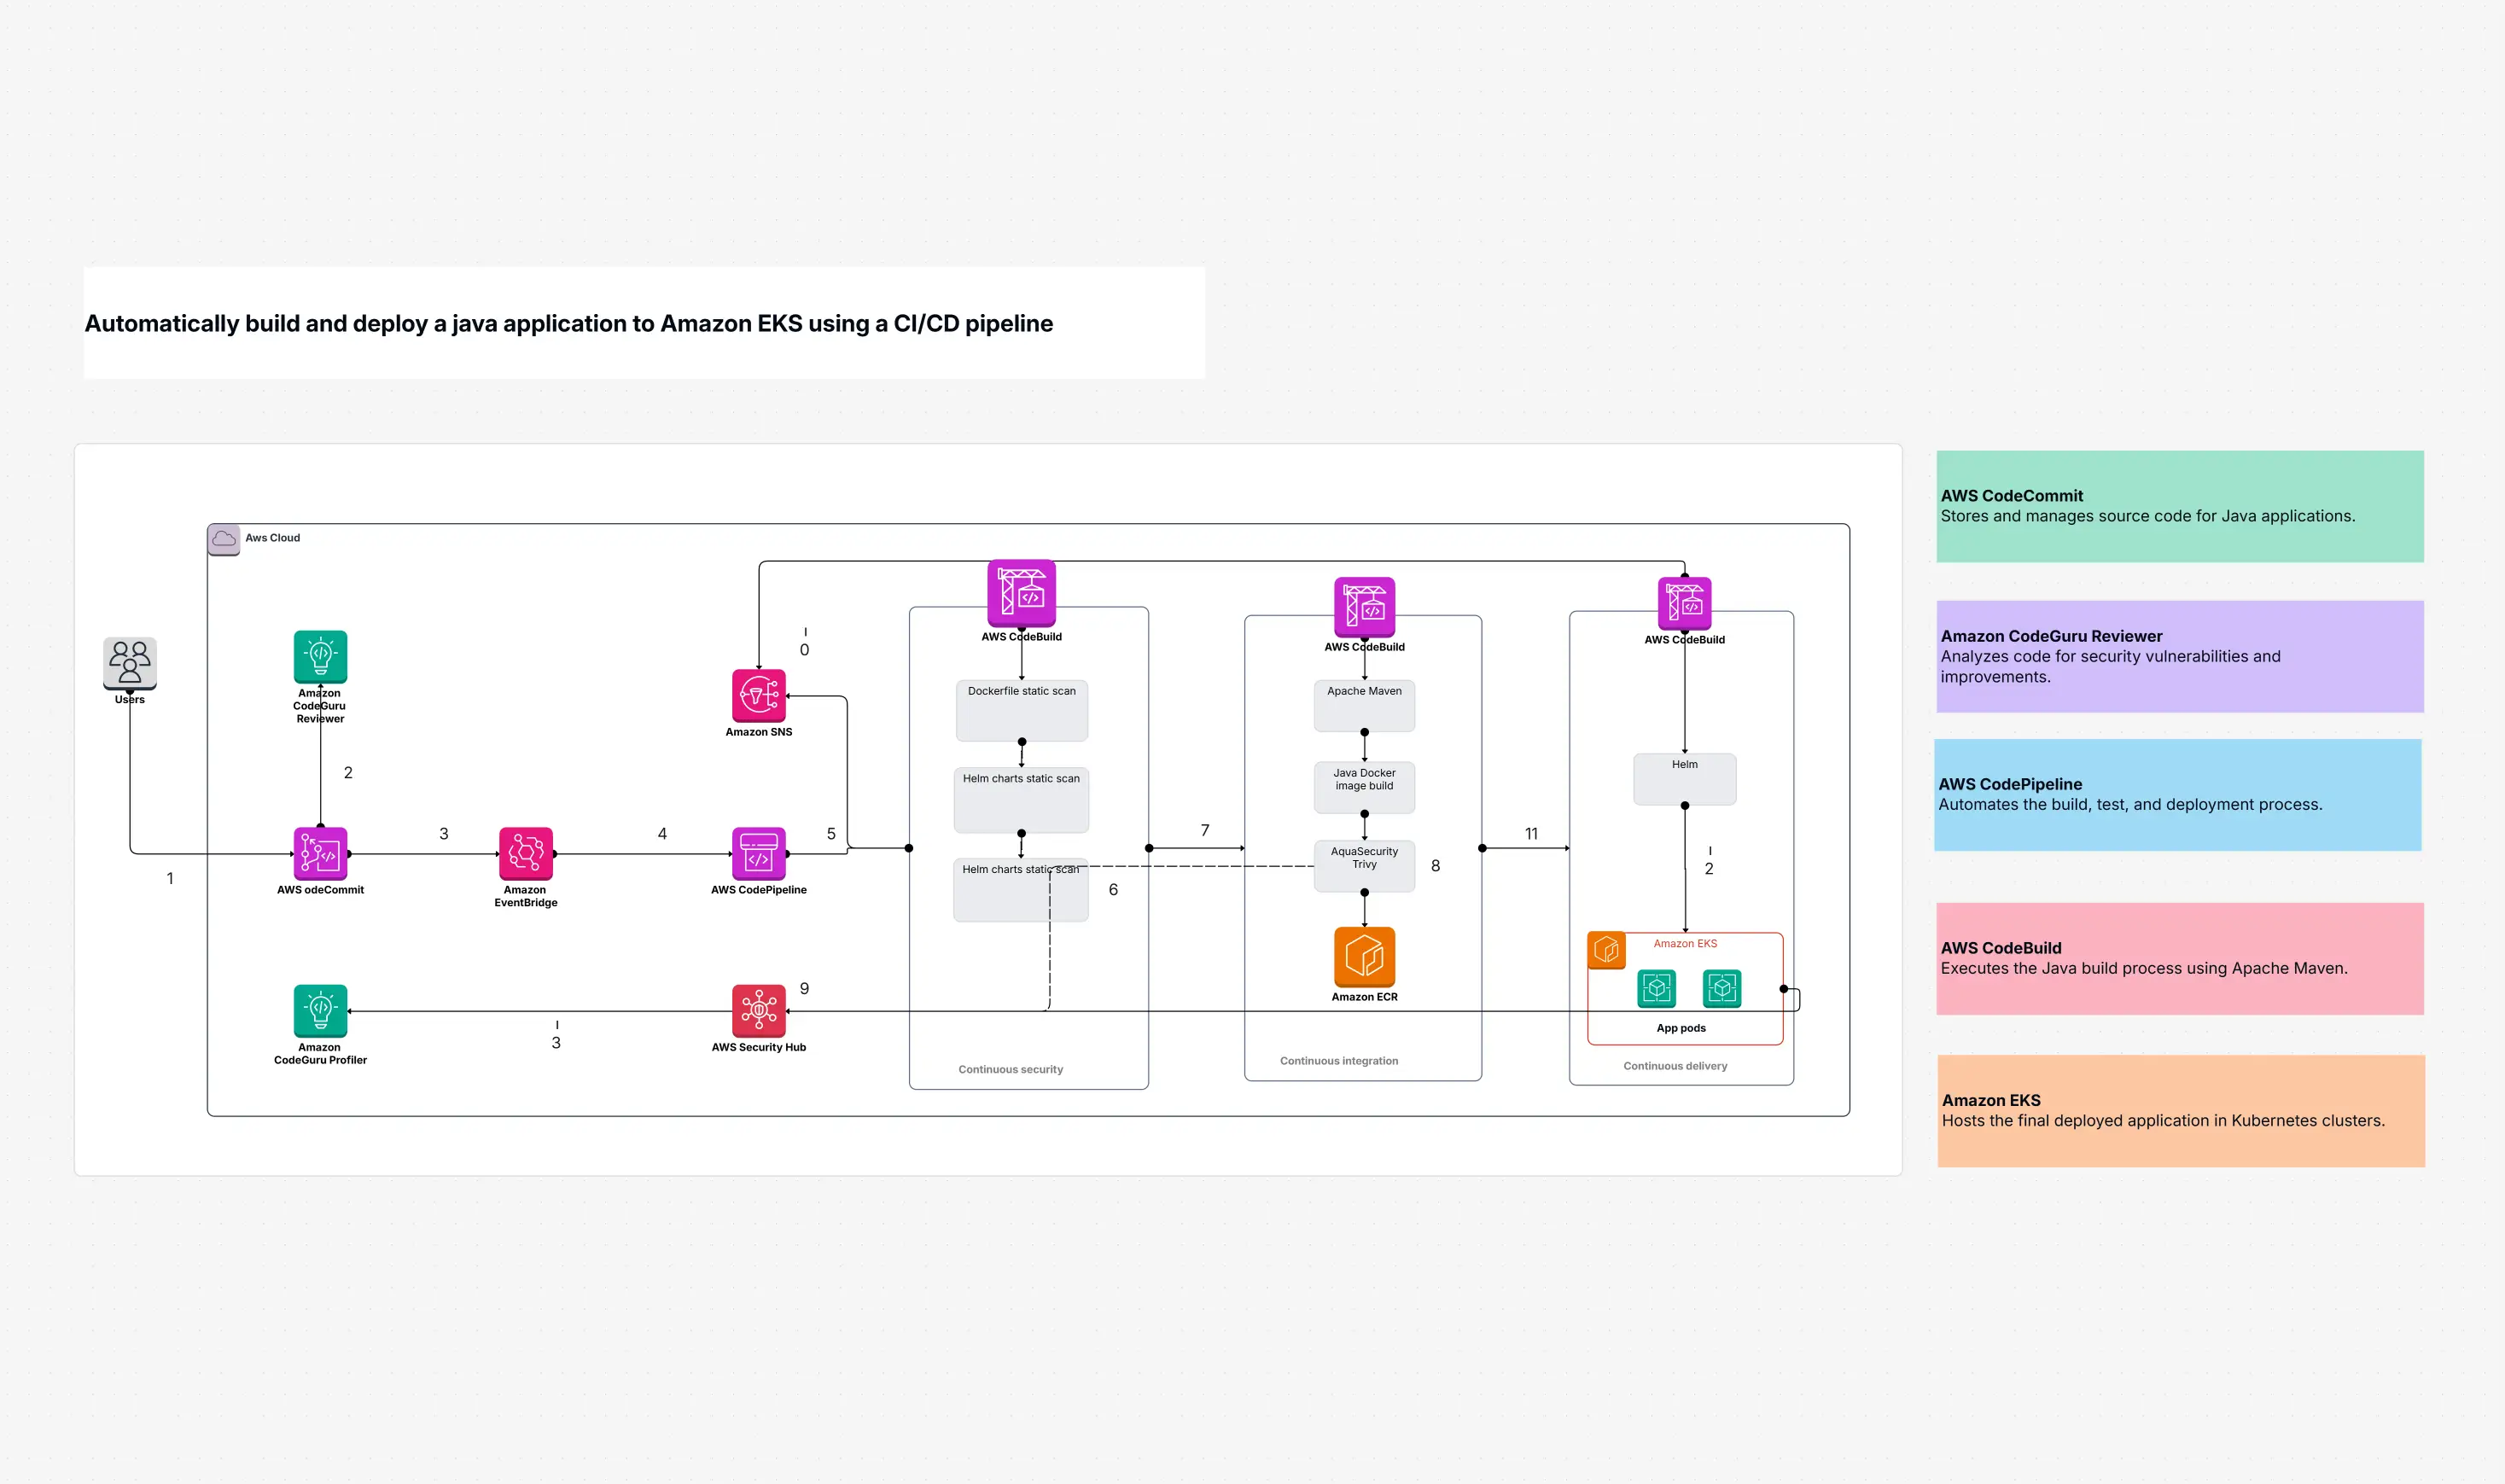The image size is (2505, 1484).
Task: Click the diagram title text
Action: pyautogui.click(x=568, y=323)
